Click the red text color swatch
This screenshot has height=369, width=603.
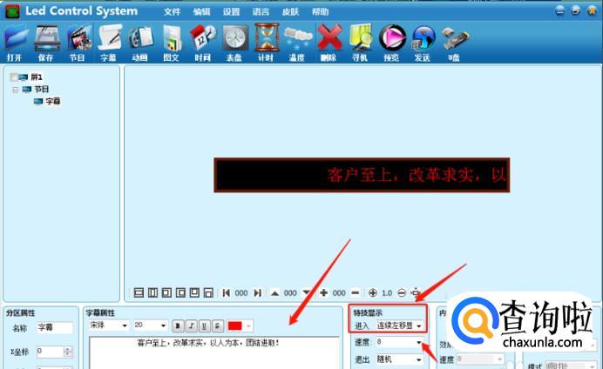[235, 326]
